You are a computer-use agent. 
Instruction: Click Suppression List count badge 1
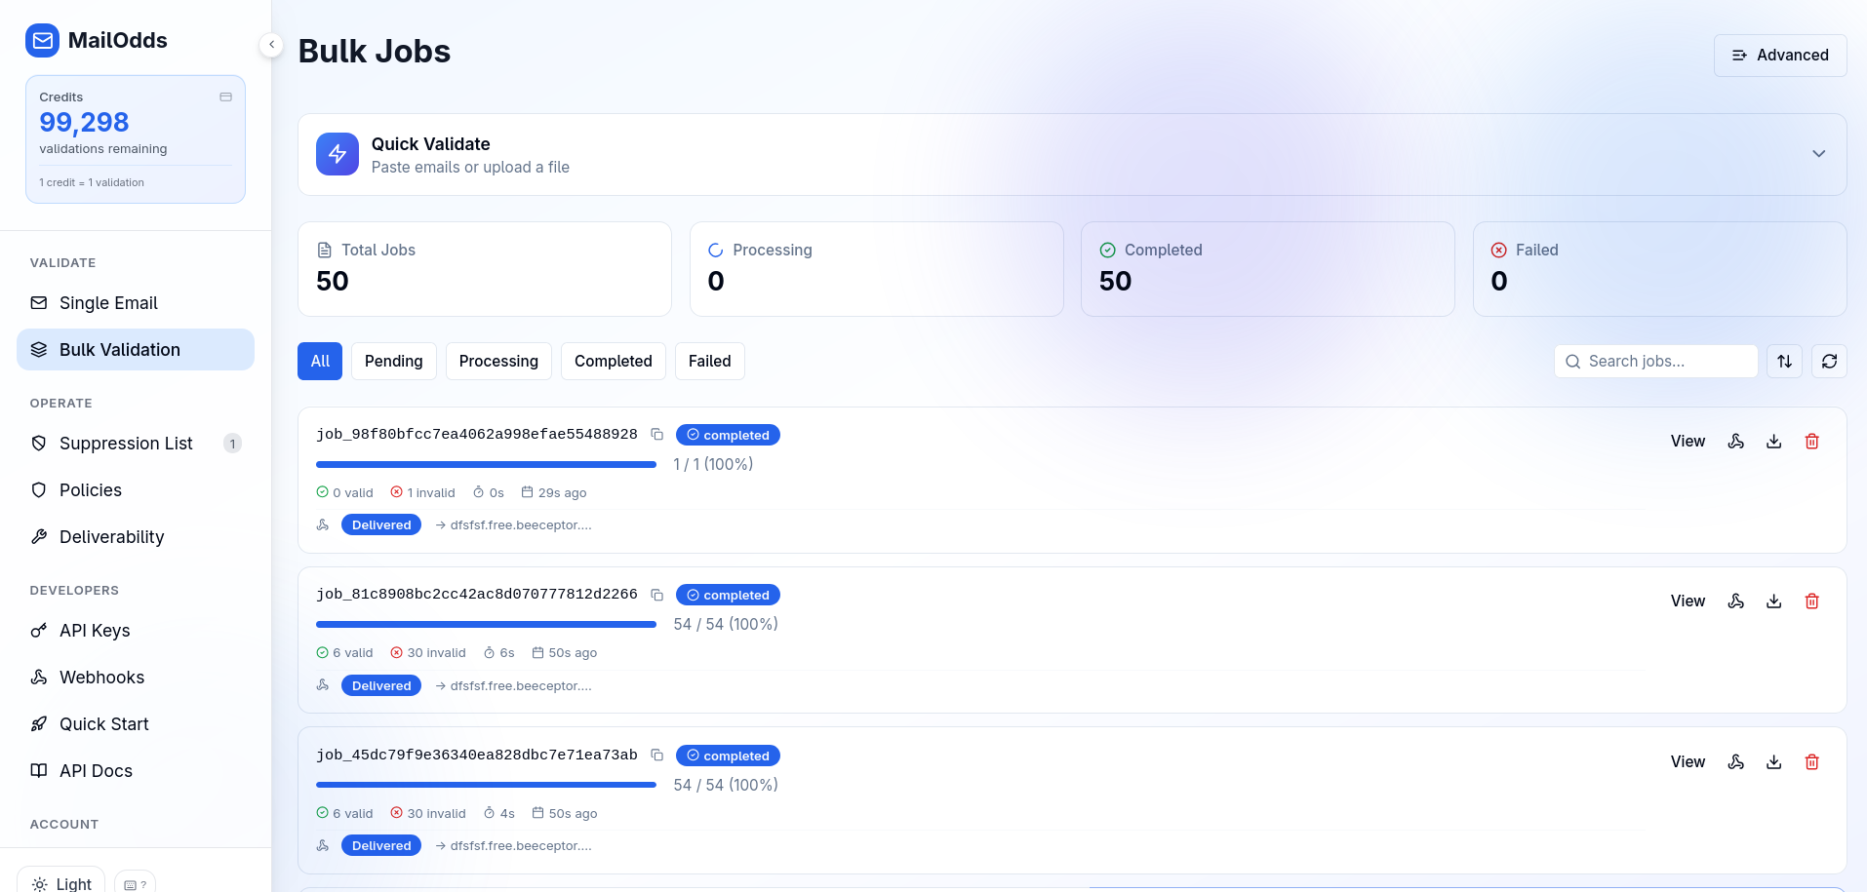coord(232,444)
